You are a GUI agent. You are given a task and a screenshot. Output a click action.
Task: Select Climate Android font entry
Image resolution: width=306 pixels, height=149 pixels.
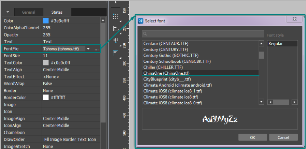[x=200, y=85]
